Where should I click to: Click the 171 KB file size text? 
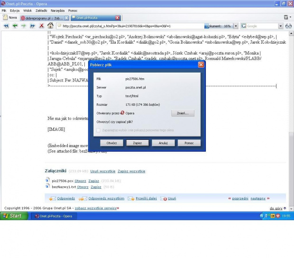(143, 105)
